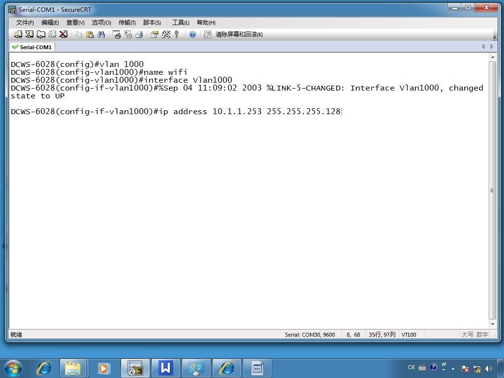
Task: Click 'Serial: COM30, 9600' in status bar
Action: tap(310, 335)
